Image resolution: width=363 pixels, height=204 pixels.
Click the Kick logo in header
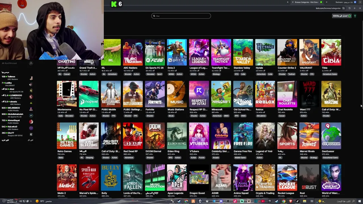point(114,4)
